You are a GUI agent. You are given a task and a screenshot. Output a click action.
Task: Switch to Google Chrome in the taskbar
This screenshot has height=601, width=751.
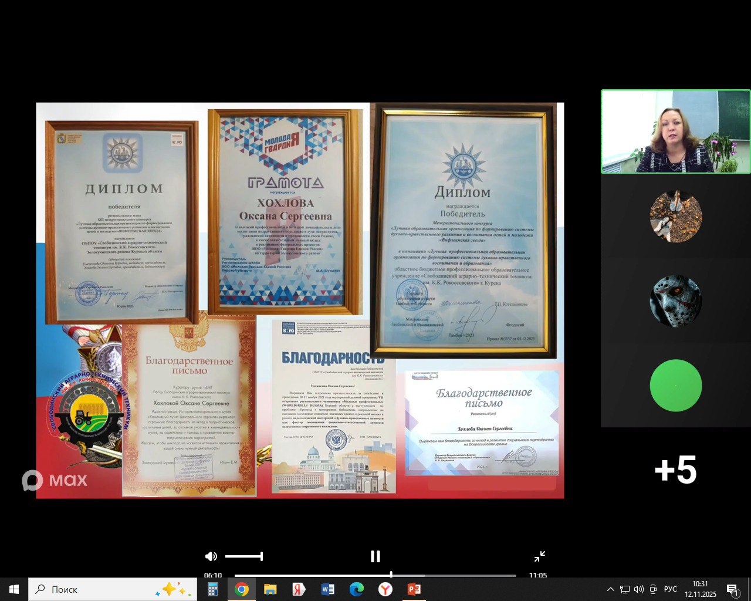click(242, 589)
